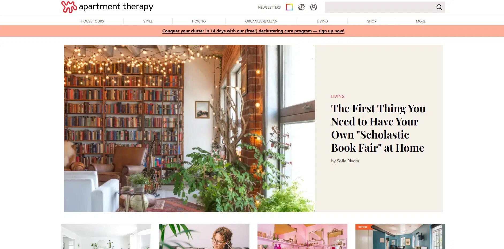Open author Sofia Rivera's page
The width and height of the screenshot is (504, 249).
[x=348, y=161]
